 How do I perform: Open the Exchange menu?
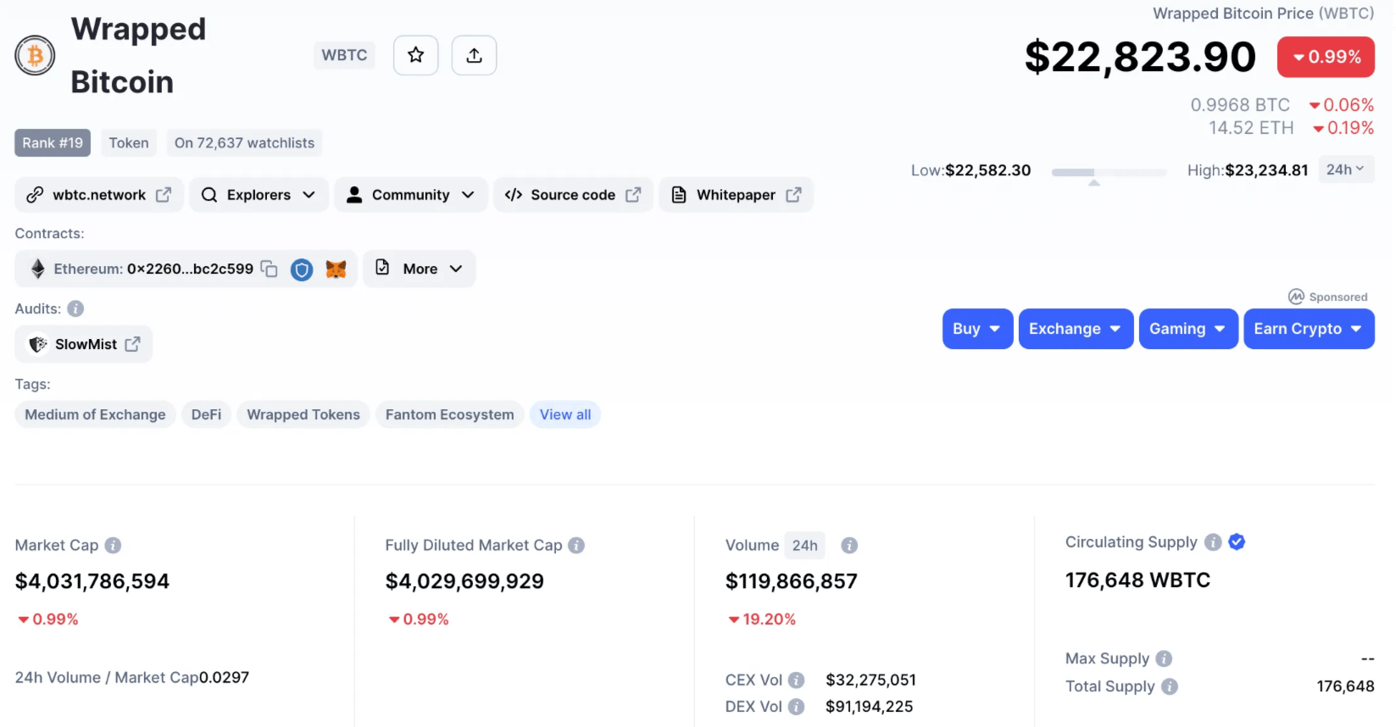click(1075, 329)
